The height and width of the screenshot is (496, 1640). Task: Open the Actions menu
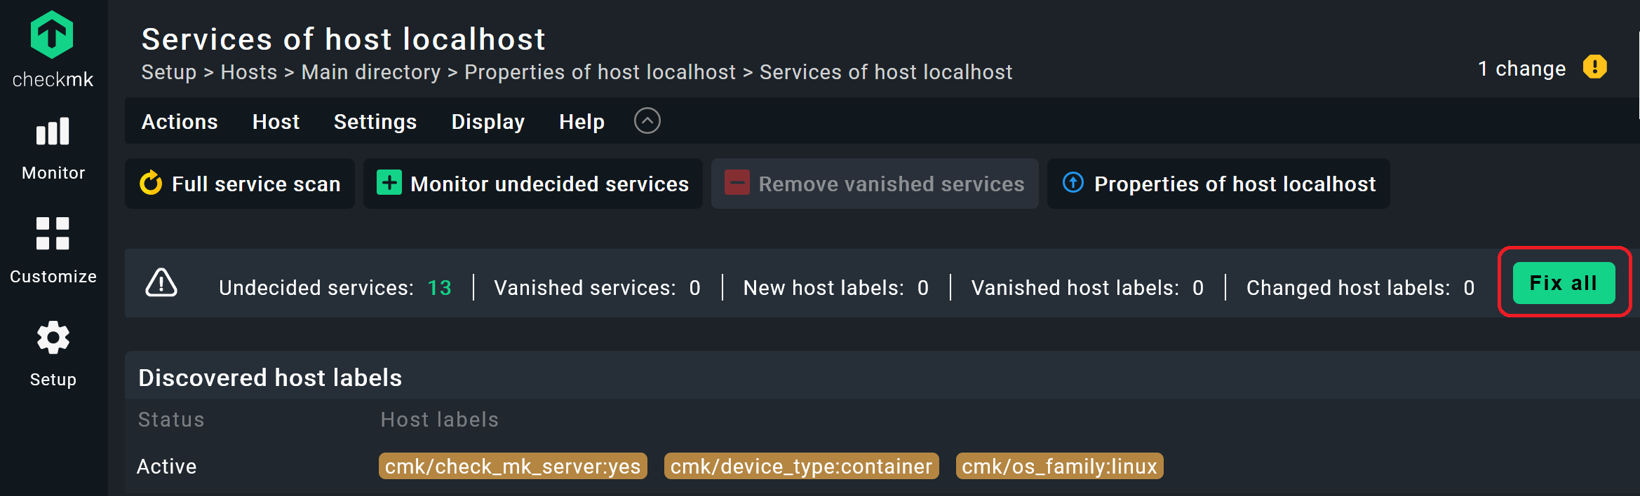click(x=179, y=121)
